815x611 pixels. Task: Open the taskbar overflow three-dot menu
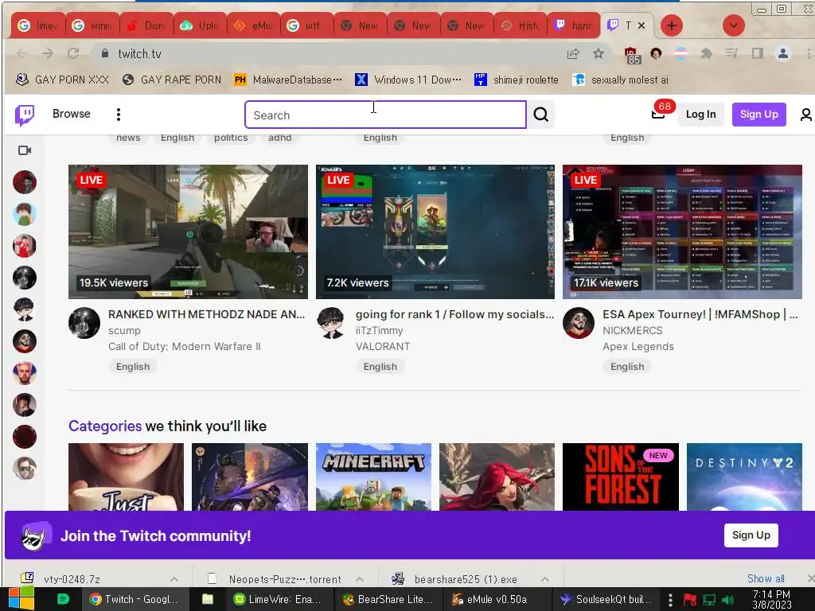click(670, 600)
